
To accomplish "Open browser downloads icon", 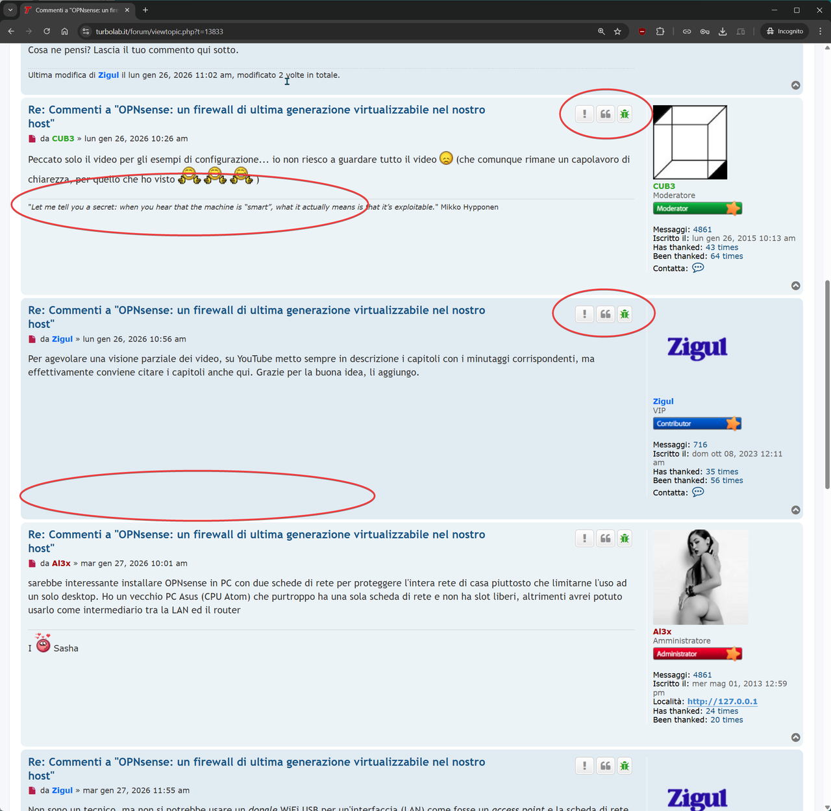I will coord(723,31).
